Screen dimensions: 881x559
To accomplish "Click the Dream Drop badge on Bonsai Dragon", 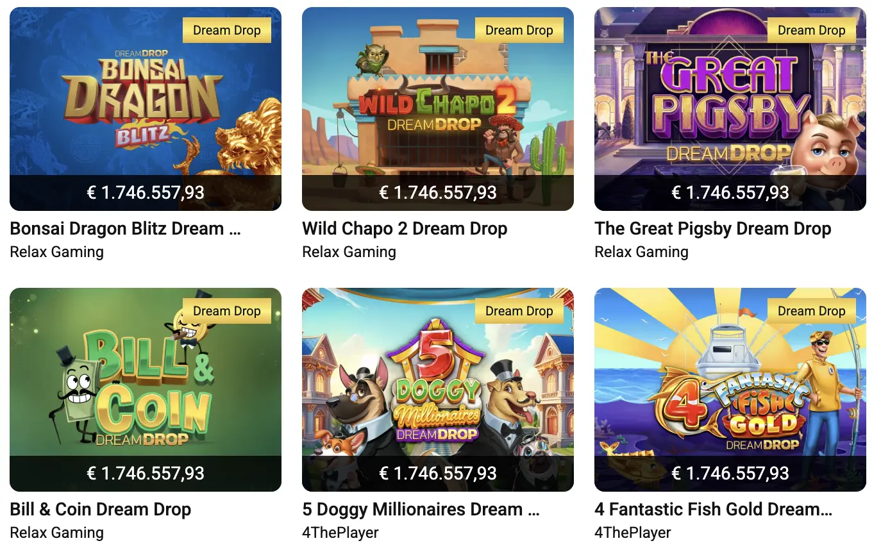I will click(x=227, y=30).
